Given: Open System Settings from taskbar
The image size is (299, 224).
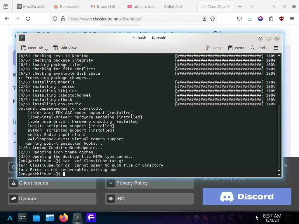Looking at the screenshot, I should 22,218.
